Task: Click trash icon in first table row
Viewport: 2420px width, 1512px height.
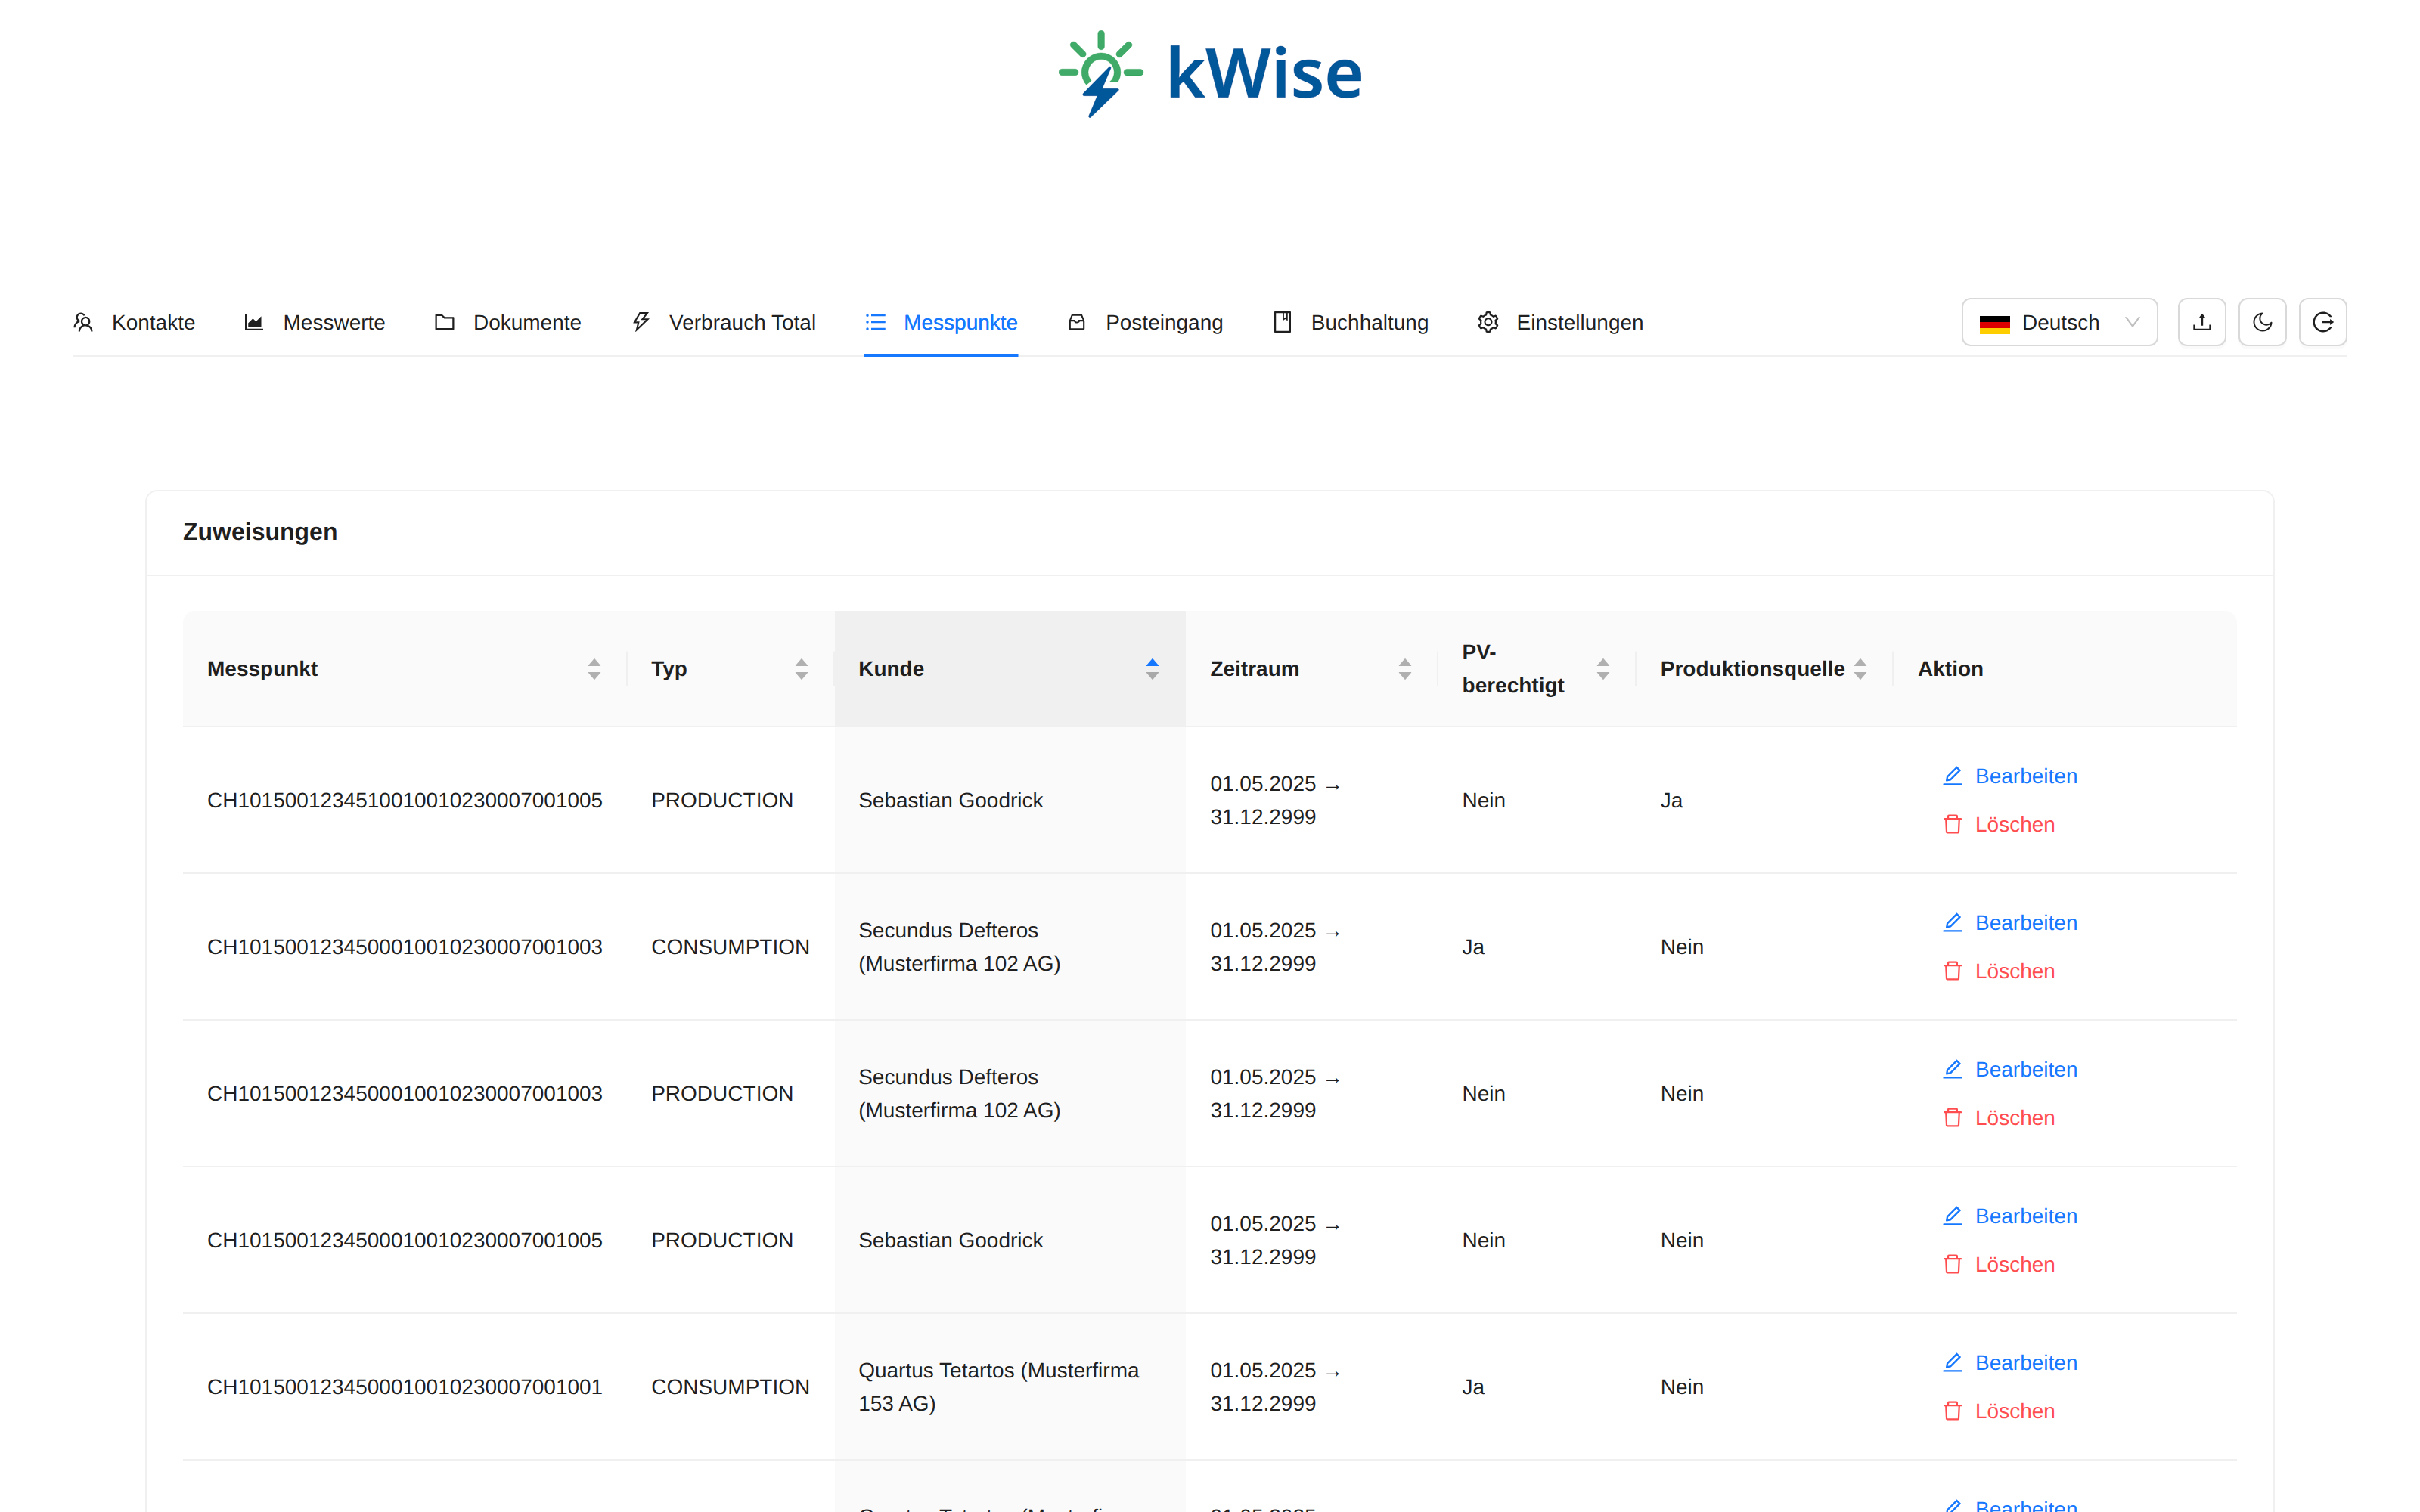Action: coord(1952,824)
